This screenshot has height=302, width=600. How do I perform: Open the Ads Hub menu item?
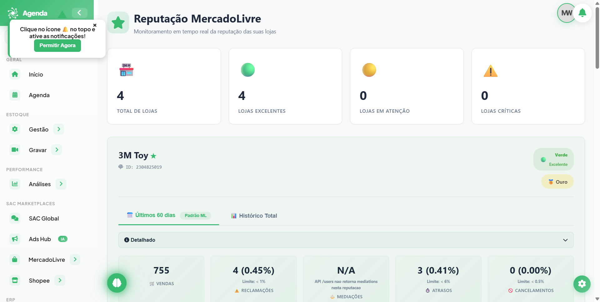tap(40, 239)
